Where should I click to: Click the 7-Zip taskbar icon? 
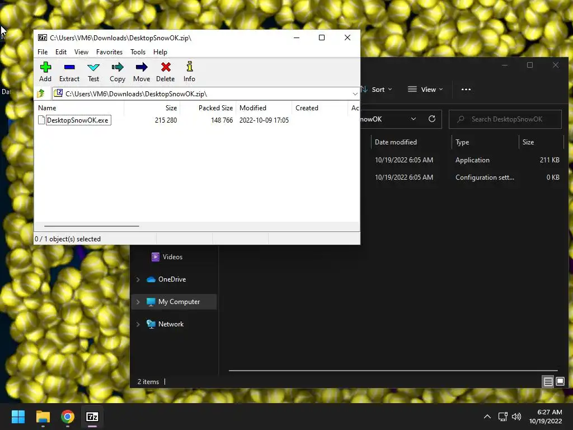coord(92,417)
